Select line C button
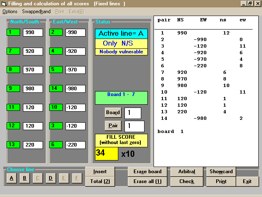262x197 pixels. click(x=38, y=178)
